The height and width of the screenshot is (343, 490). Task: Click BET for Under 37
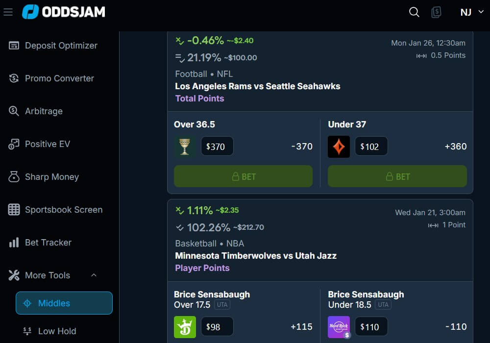[x=397, y=176]
